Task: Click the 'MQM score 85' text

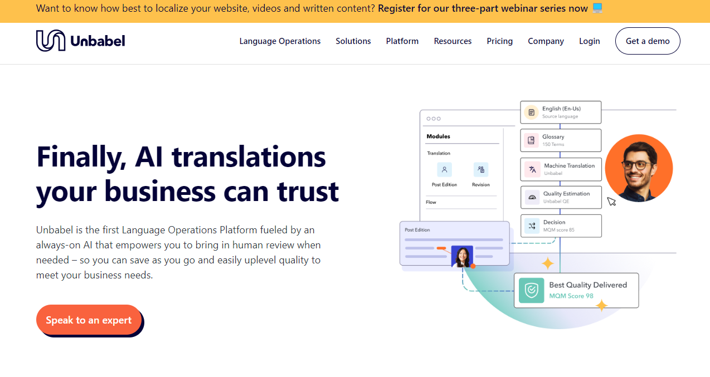Action: click(559, 230)
